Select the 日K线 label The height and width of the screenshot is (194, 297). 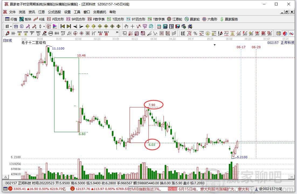coord(8,40)
